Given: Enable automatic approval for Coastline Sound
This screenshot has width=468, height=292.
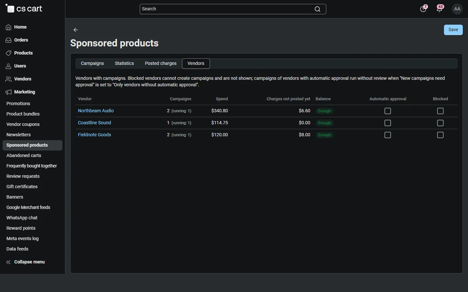Looking at the screenshot, I should [388, 123].
